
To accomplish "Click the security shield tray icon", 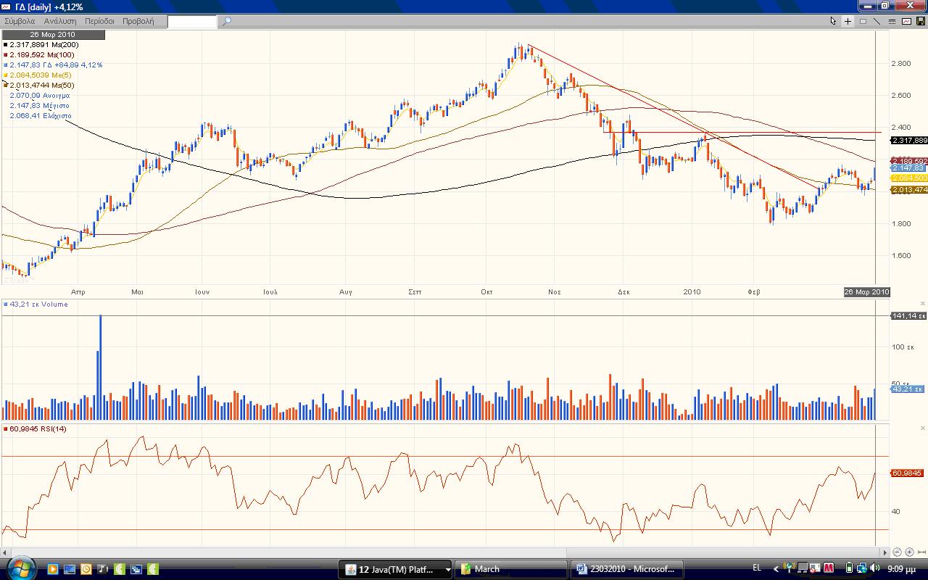I will (816, 568).
